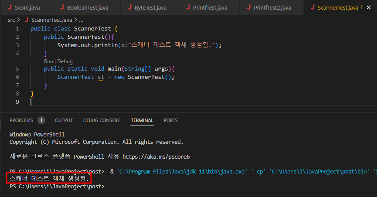This screenshot has height=197, width=377.
Task: Click the Run code lens link
Action: [48, 61]
